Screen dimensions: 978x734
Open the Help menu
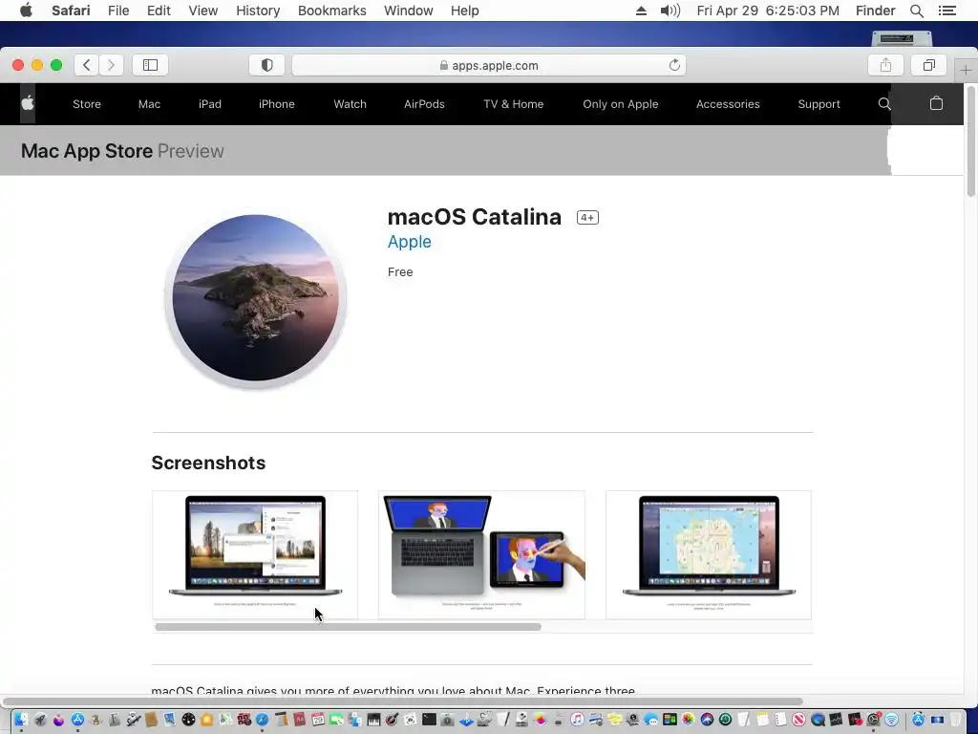point(465,11)
